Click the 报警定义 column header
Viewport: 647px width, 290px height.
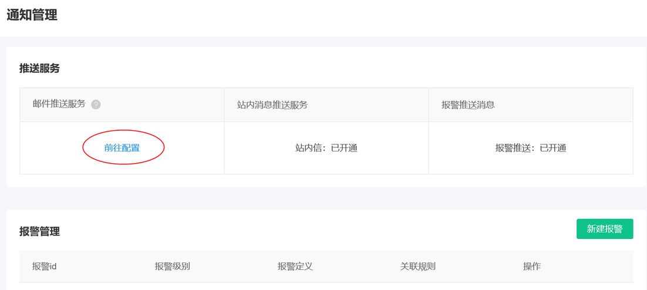[x=295, y=266]
